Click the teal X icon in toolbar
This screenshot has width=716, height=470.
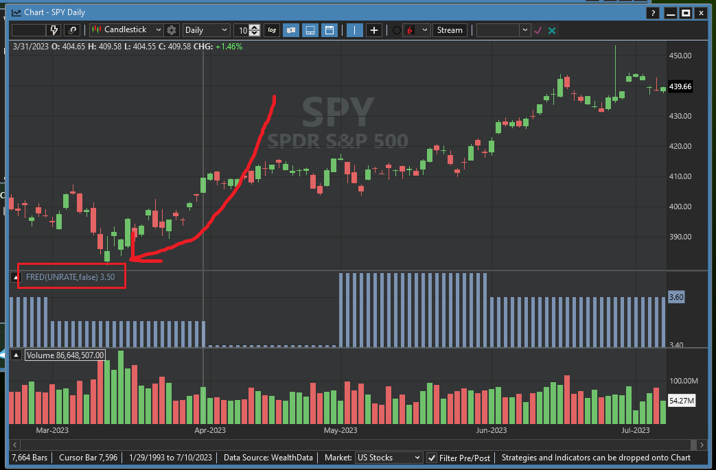click(x=552, y=31)
